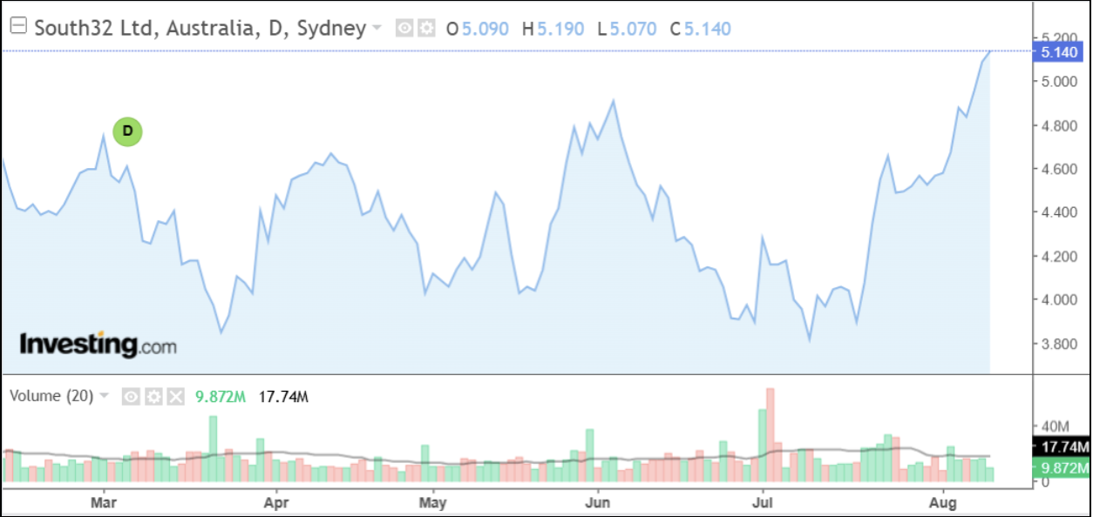Open the Volume indicator settings gear
Image resolution: width=1093 pixels, height=517 pixels.
click(153, 397)
